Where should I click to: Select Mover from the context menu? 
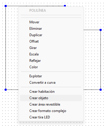51,22
